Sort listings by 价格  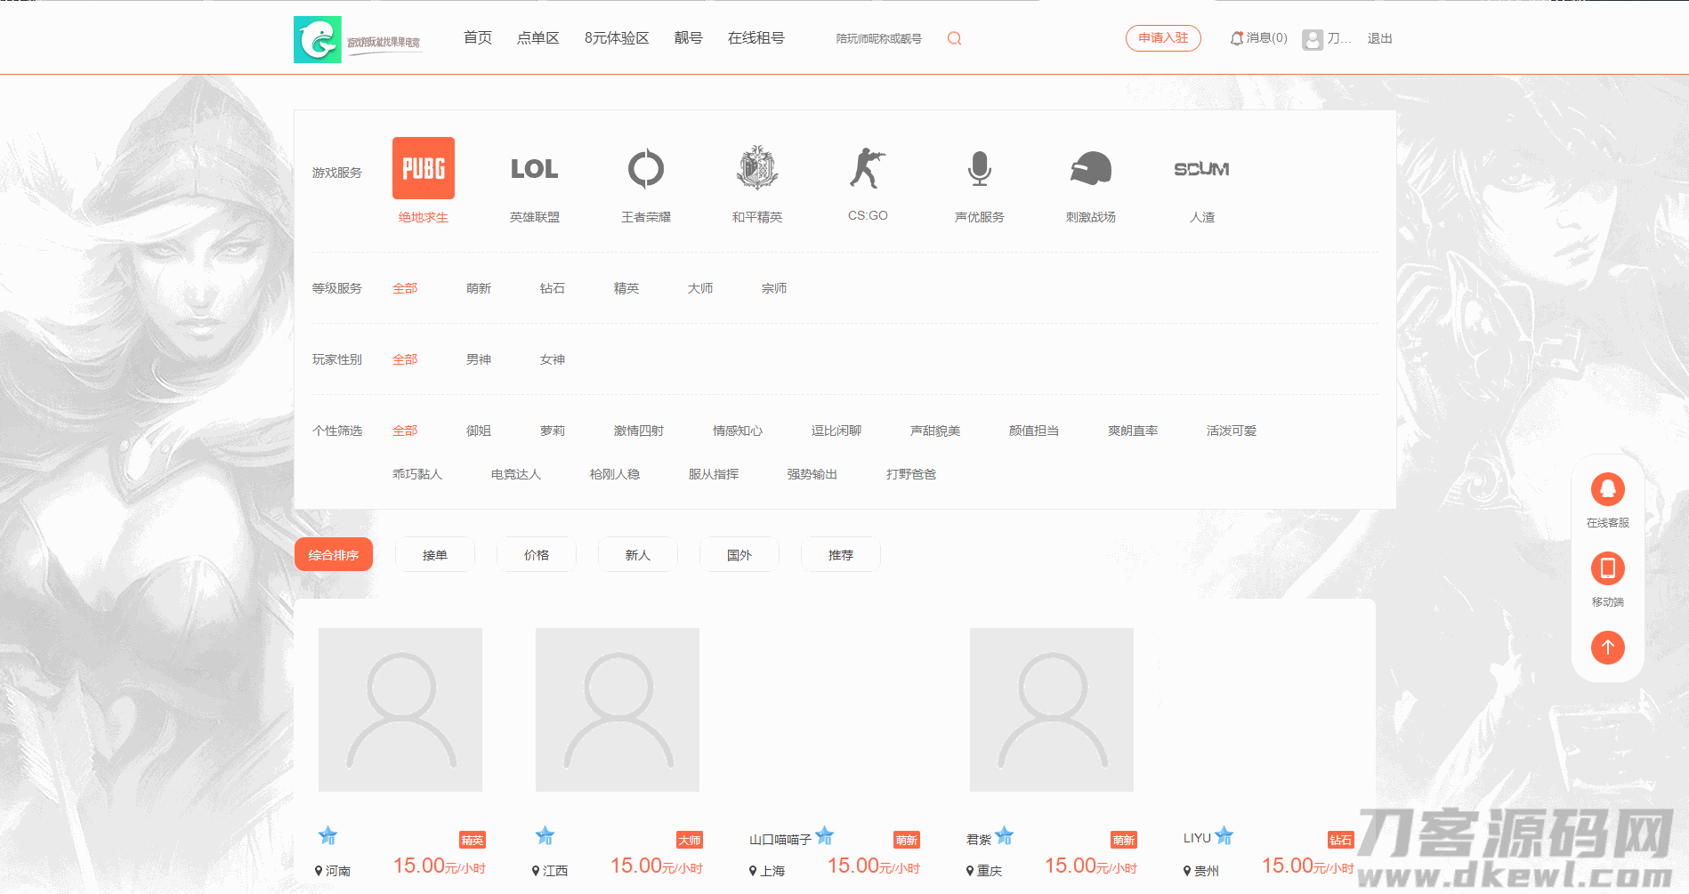point(536,555)
